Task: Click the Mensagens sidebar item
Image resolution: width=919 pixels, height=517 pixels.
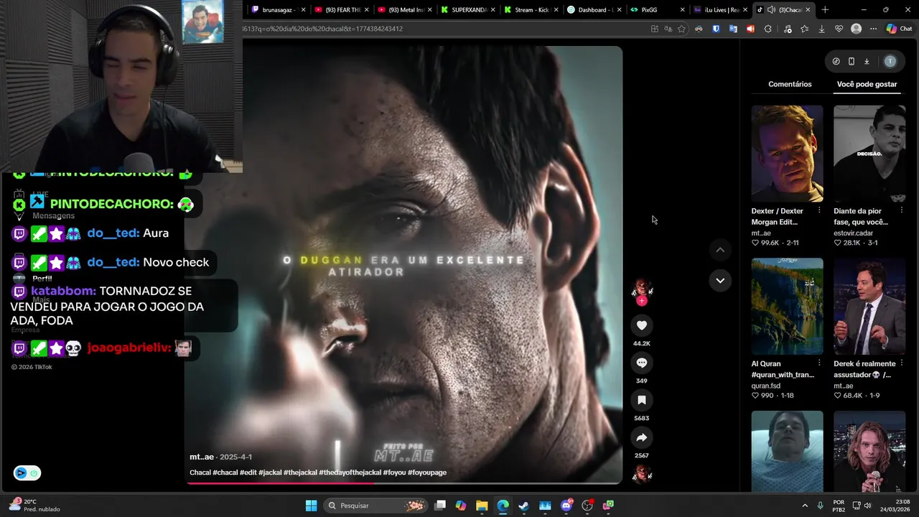Action: pos(53,215)
